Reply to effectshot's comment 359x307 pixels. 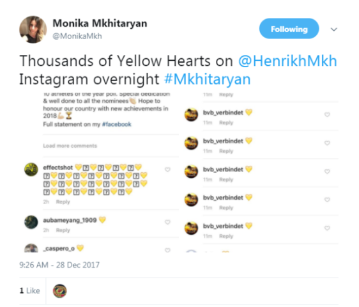[x=63, y=201]
